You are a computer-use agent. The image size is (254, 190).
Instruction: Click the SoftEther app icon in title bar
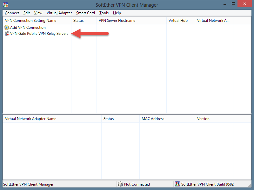click(x=5, y=5)
